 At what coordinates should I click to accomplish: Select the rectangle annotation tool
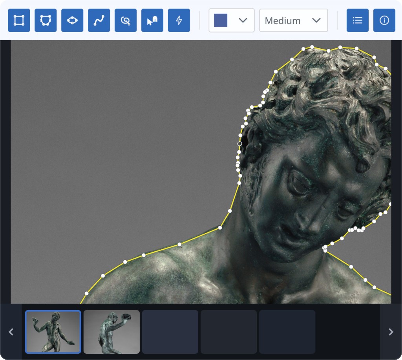[19, 20]
